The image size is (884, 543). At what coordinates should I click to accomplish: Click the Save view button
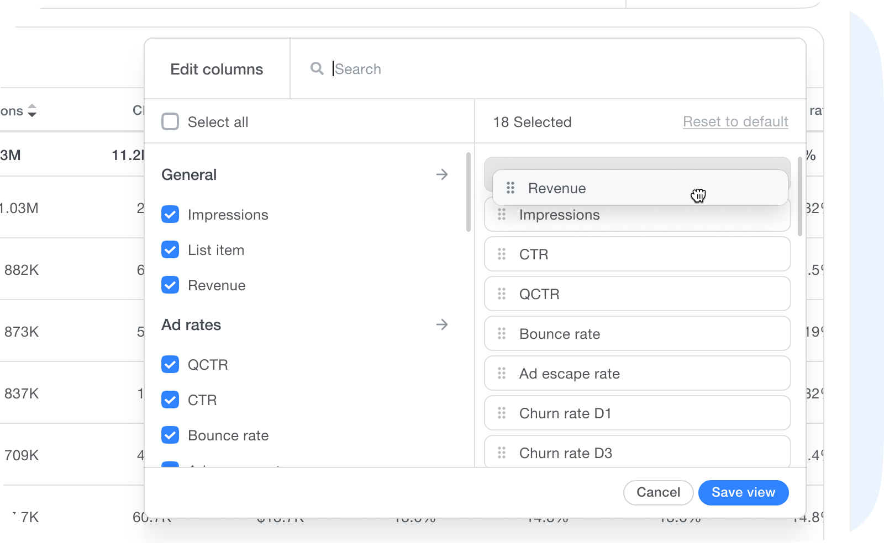coord(743,492)
